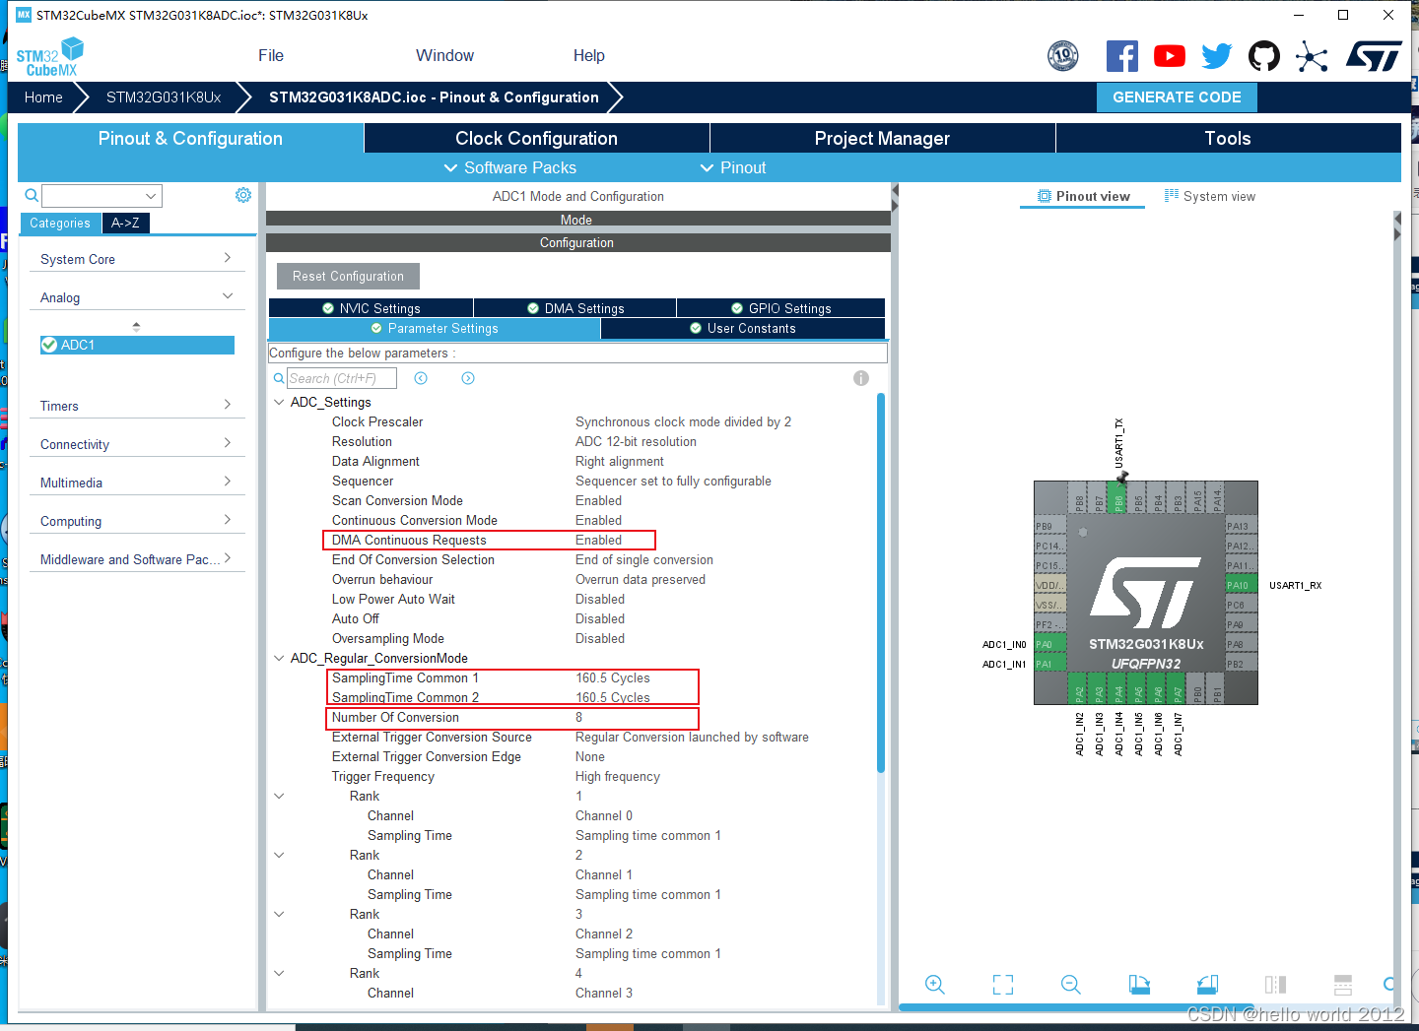
Task: Open the File menu
Action: click(x=271, y=55)
